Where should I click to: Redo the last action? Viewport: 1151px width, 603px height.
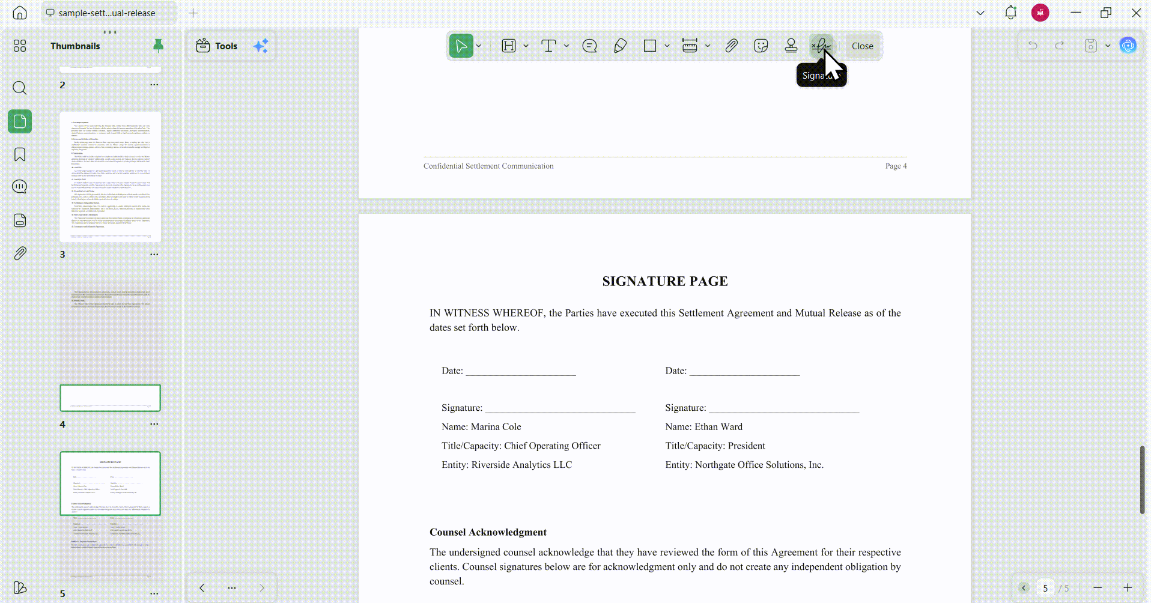pos(1060,46)
